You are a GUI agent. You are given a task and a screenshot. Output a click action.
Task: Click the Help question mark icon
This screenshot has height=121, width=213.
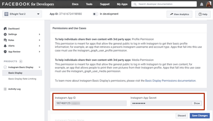200,14
